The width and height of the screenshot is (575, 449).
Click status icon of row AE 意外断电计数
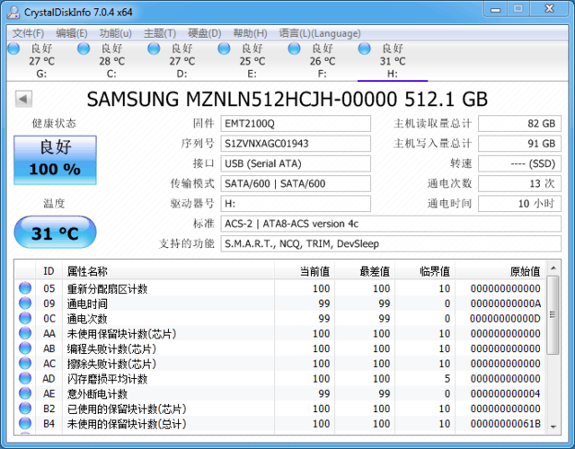[x=25, y=393]
